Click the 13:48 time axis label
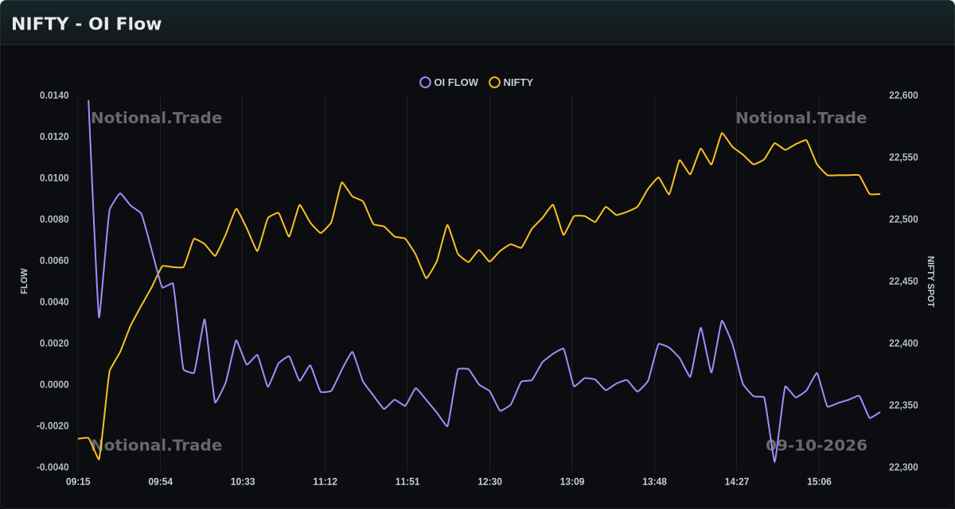 point(654,482)
